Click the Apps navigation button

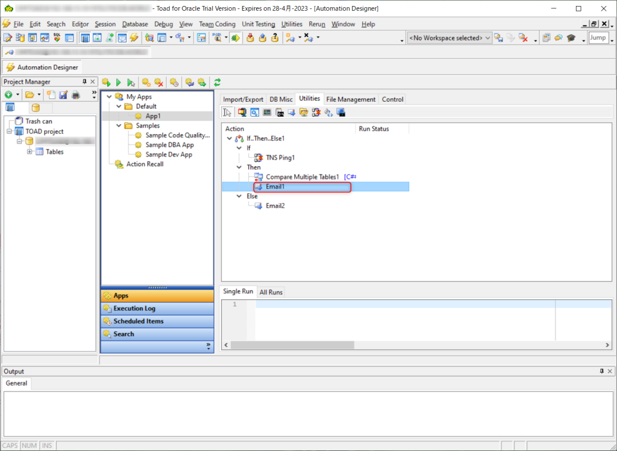(x=157, y=296)
